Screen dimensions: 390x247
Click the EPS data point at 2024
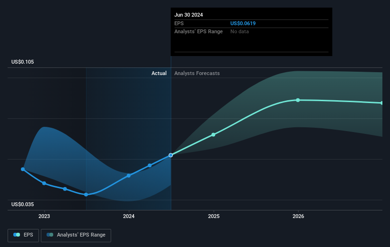point(129,176)
